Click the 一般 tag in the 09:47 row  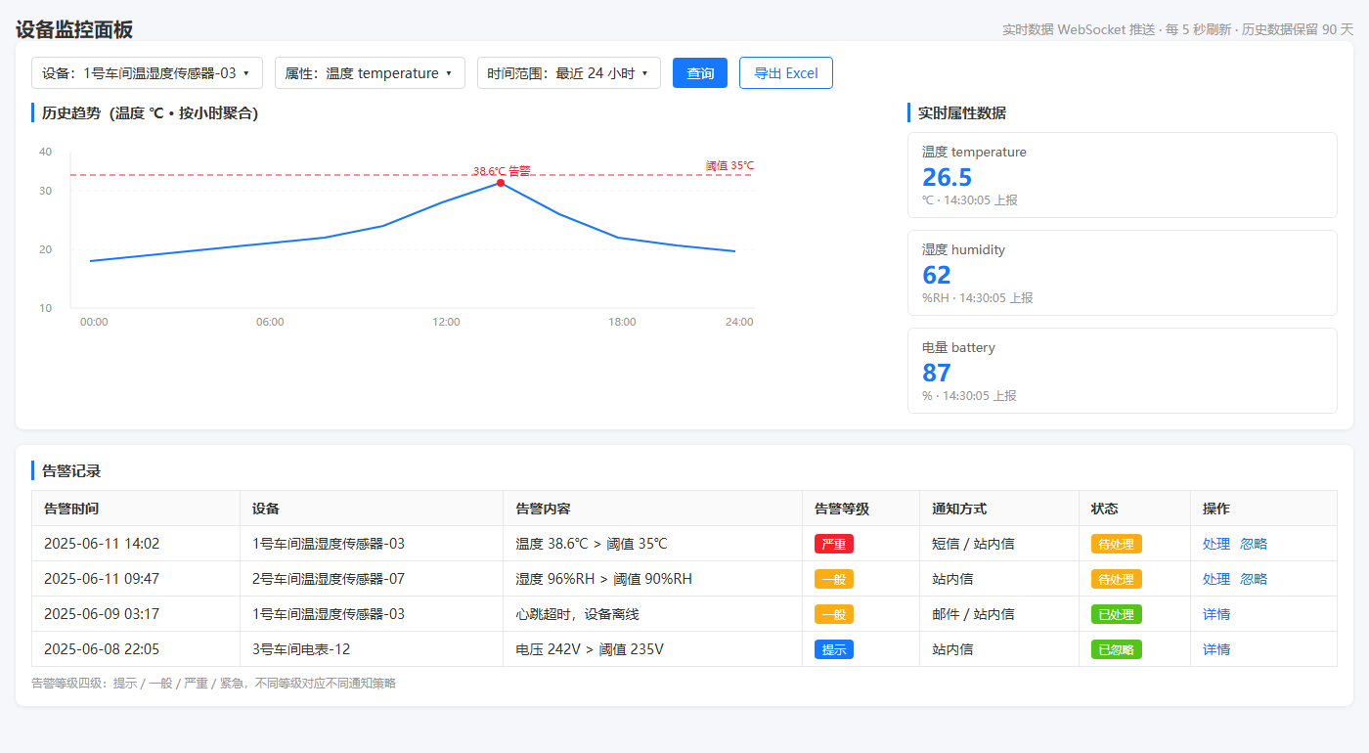pos(834,579)
